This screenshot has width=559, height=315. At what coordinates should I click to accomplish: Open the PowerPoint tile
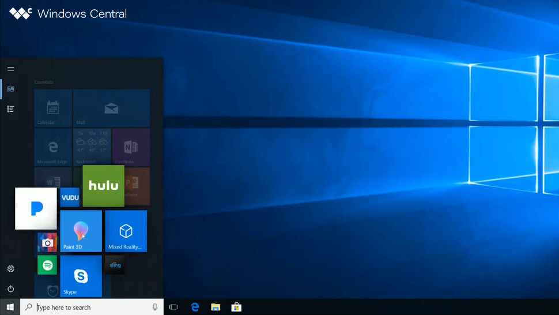click(137, 186)
